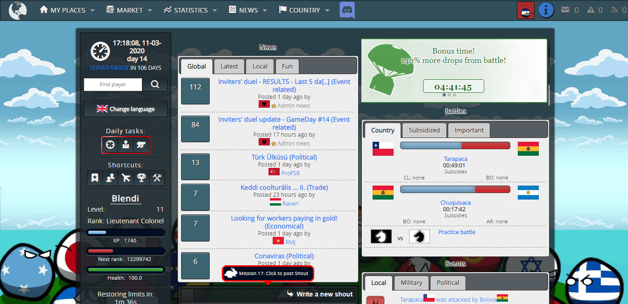
Task: Click the Chile flag in Tarapaca battle
Action: tap(383, 149)
